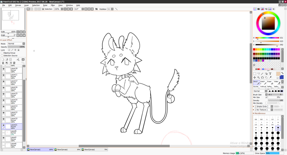Delete the layer with trash icon
Screen dimensions: 287x155
coord(14,63)
